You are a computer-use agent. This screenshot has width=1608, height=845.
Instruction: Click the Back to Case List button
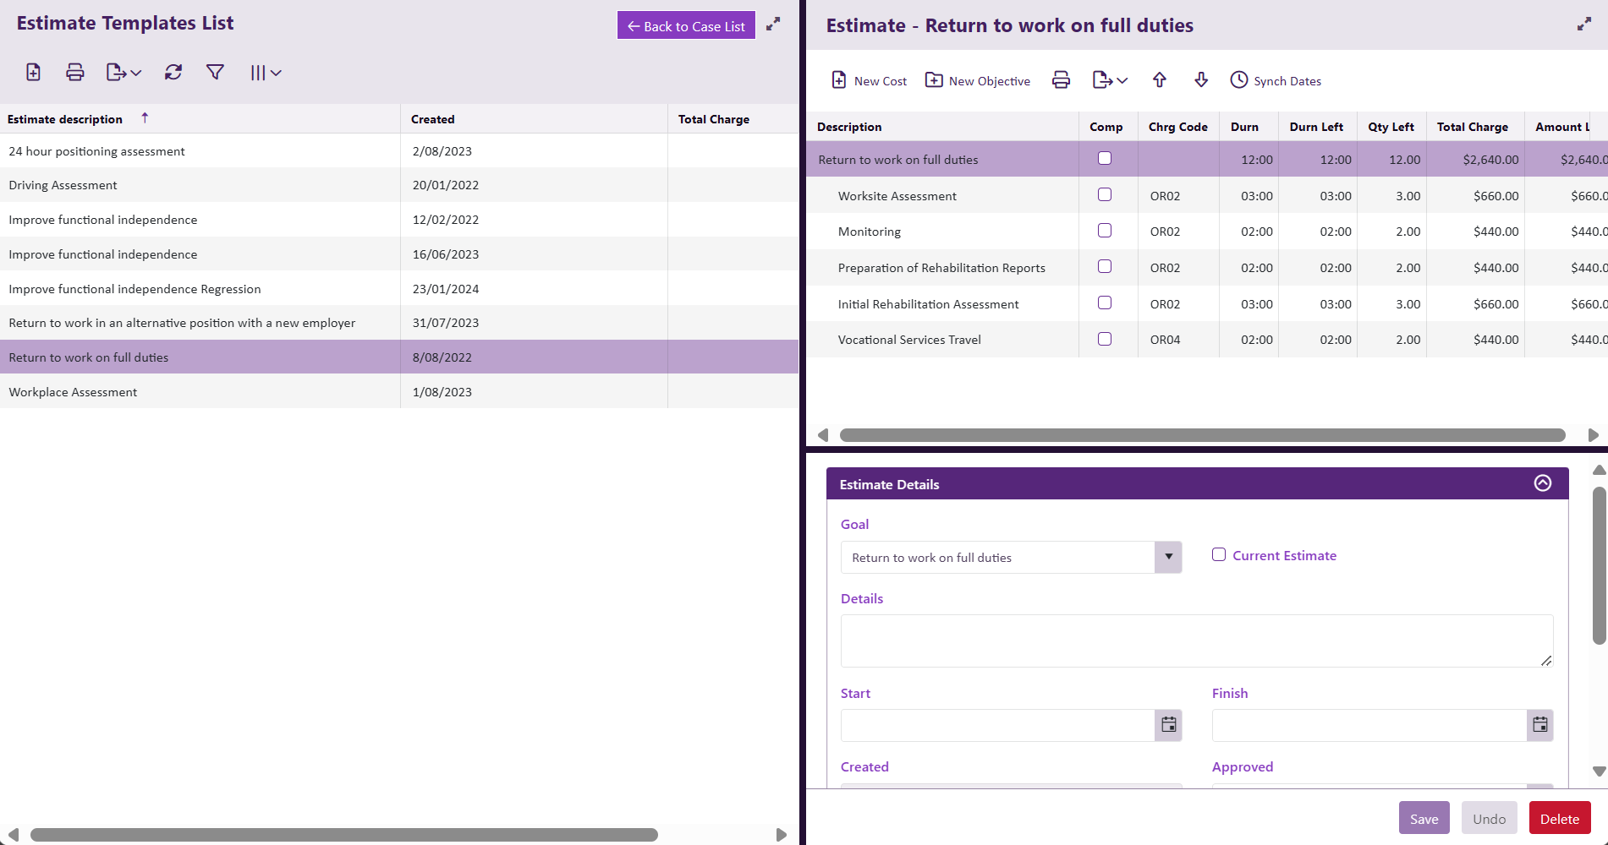pyautogui.click(x=686, y=26)
